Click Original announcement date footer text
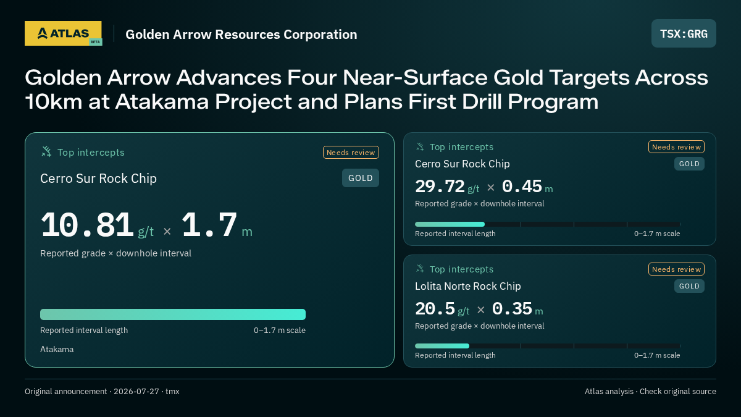Image resolution: width=741 pixels, height=417 pixels. point(102,392)
